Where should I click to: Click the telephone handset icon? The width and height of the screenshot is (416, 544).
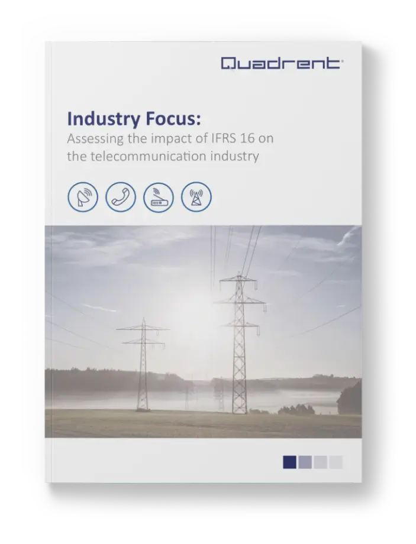pyautogui.click(x=121, y=197)
